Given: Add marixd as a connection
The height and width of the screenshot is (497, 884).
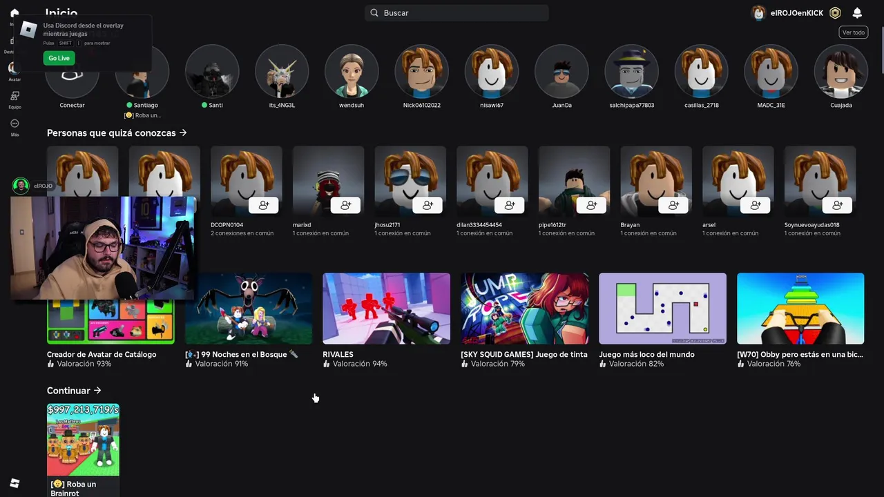Looking at the screenshot, I should (x=346, y=205).
